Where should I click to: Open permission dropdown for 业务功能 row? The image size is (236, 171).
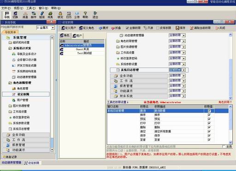[183, 76]
